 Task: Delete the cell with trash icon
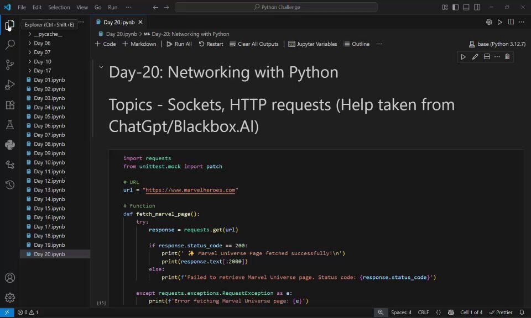tap(507, 57)
